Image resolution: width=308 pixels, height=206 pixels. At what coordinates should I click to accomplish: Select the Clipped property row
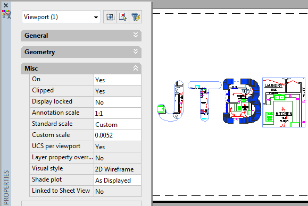[x=85, y=91]
